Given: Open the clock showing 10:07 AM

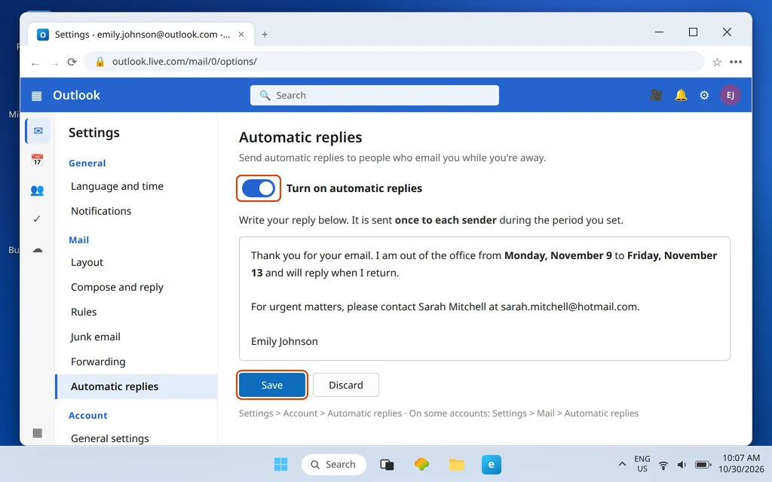Looking at the screenshot, I should coord(741,464).
